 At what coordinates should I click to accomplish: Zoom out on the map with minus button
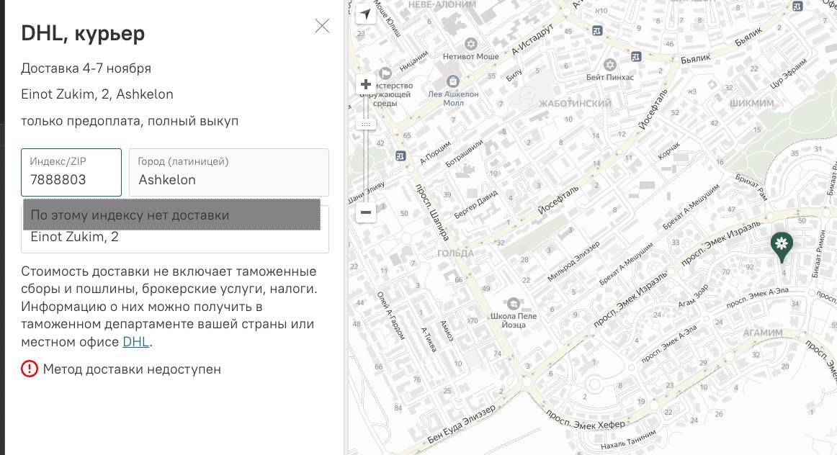click(366, 212)
